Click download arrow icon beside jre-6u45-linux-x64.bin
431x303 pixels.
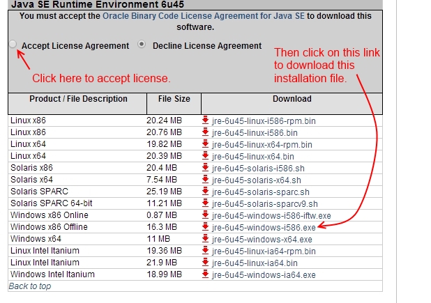(x=205, y=155)
